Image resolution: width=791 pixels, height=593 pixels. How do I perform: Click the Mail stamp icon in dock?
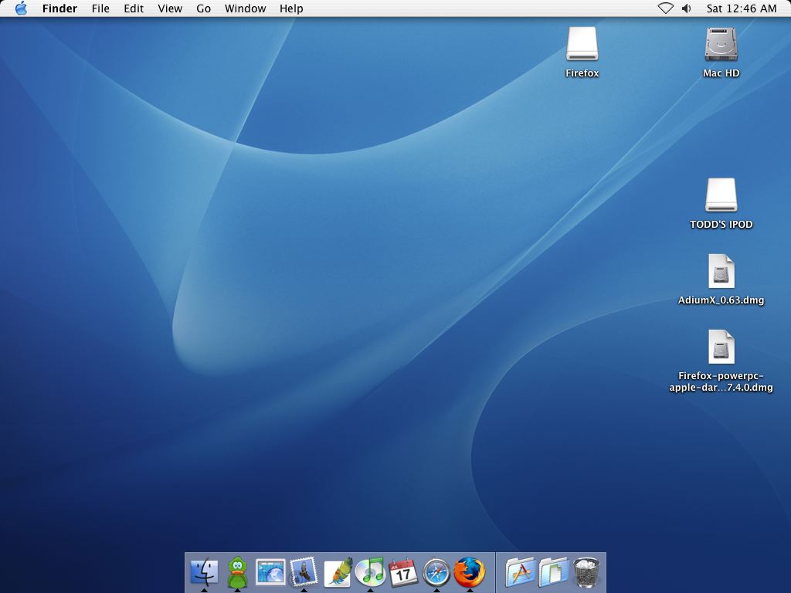click(304, 572)
